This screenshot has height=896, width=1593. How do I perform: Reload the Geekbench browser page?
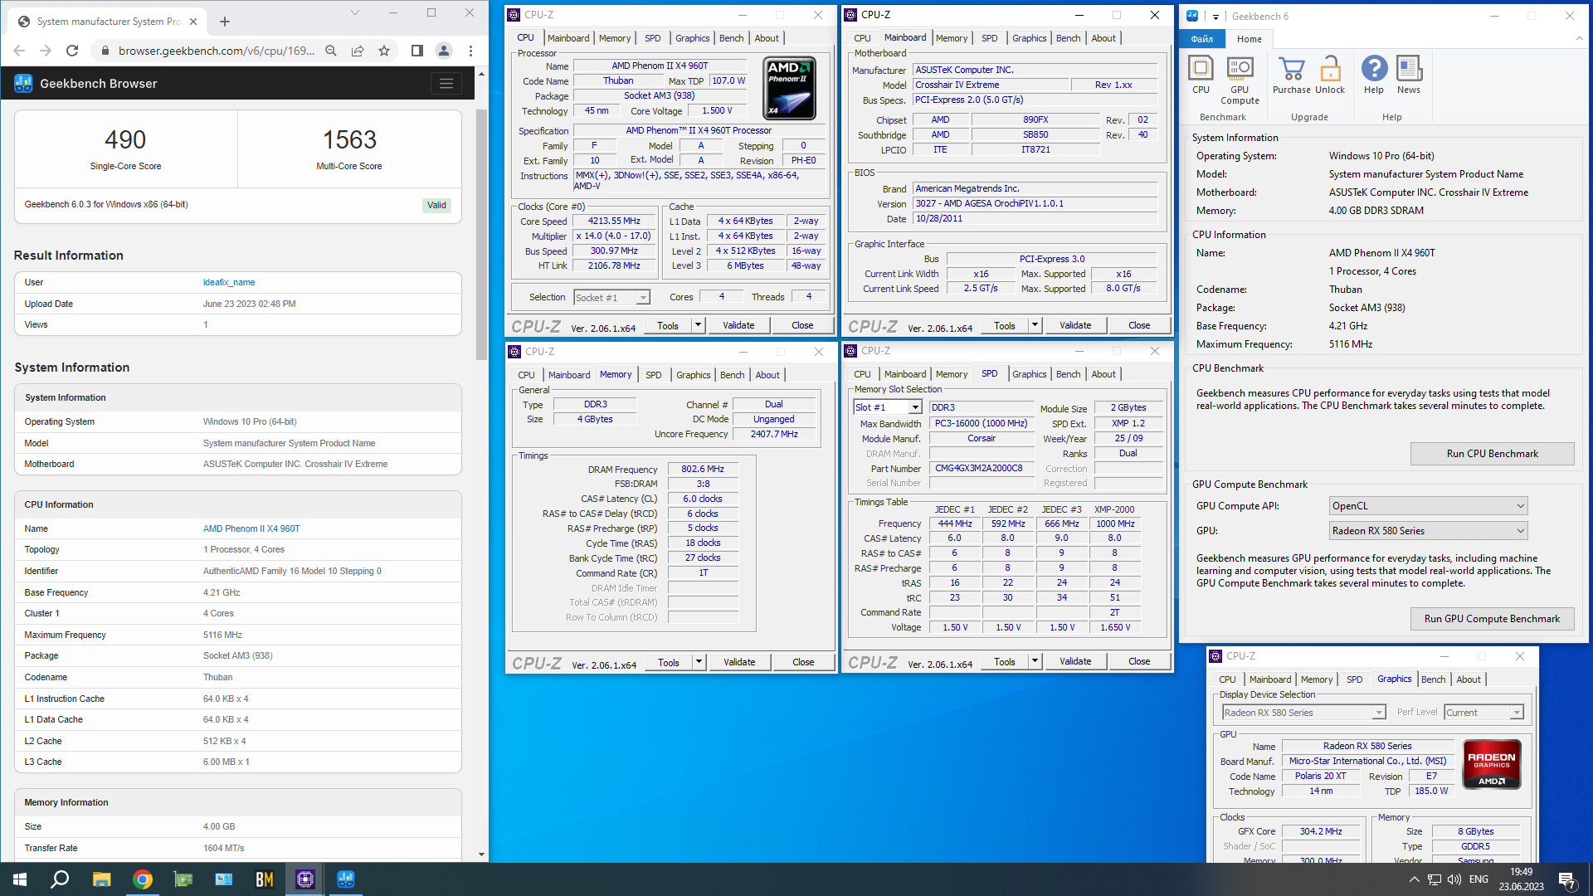coord(72,51)
